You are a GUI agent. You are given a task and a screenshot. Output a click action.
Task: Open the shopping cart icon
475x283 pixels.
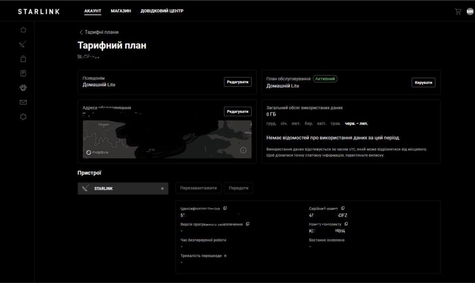coord(458,11)
